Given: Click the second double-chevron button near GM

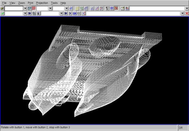Looking at the screenshot, I should coord(66,13).
